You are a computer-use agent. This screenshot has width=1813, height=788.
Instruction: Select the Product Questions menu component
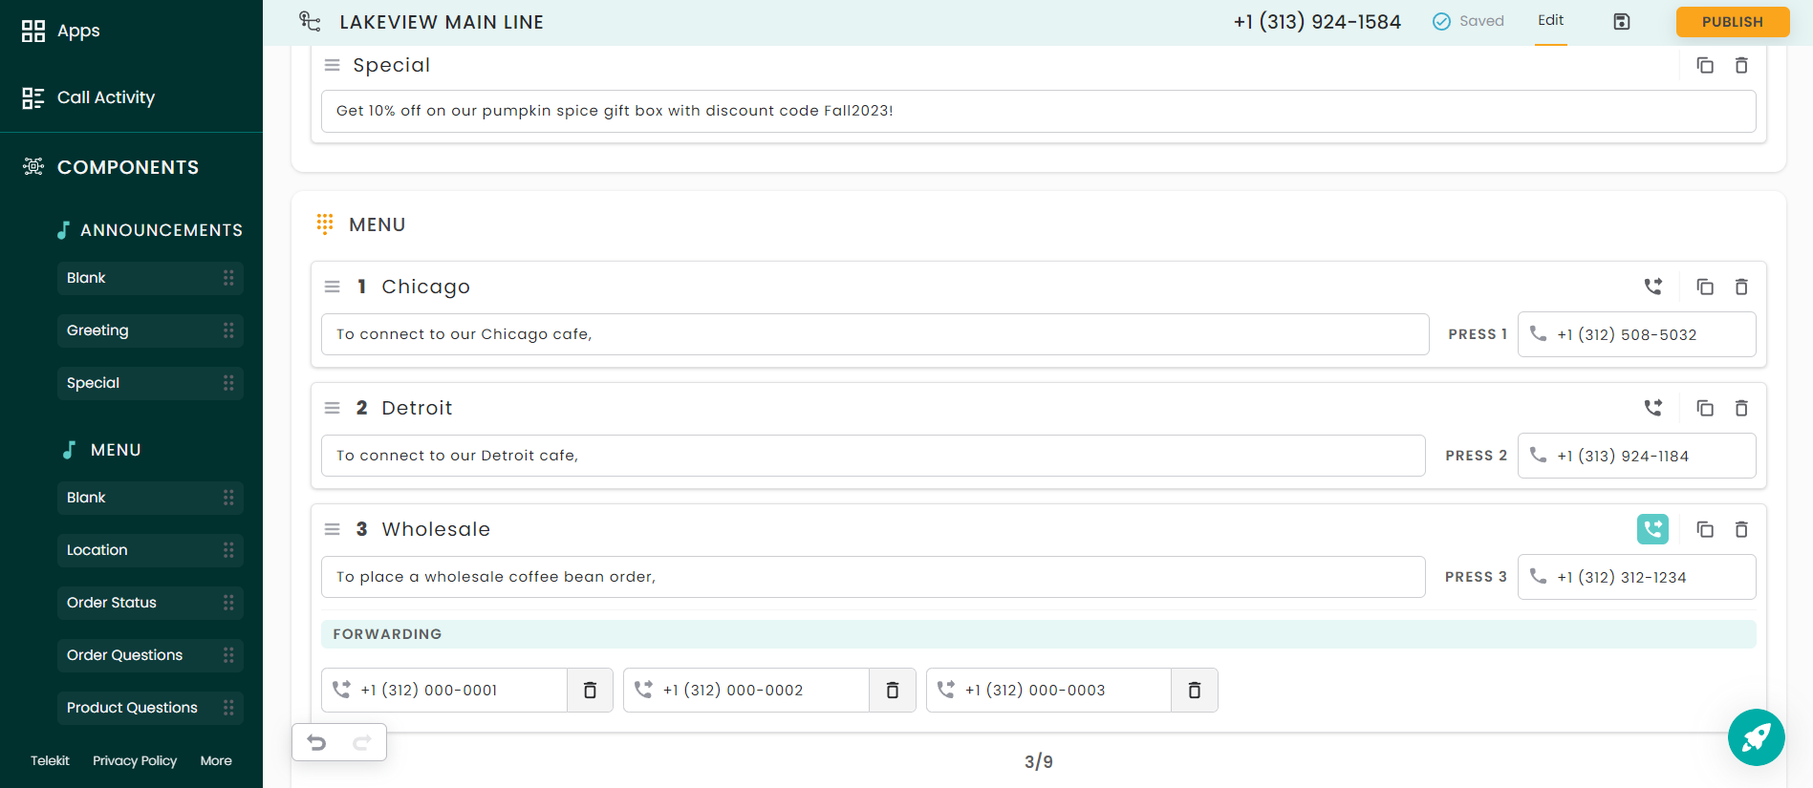click(150, 708)
